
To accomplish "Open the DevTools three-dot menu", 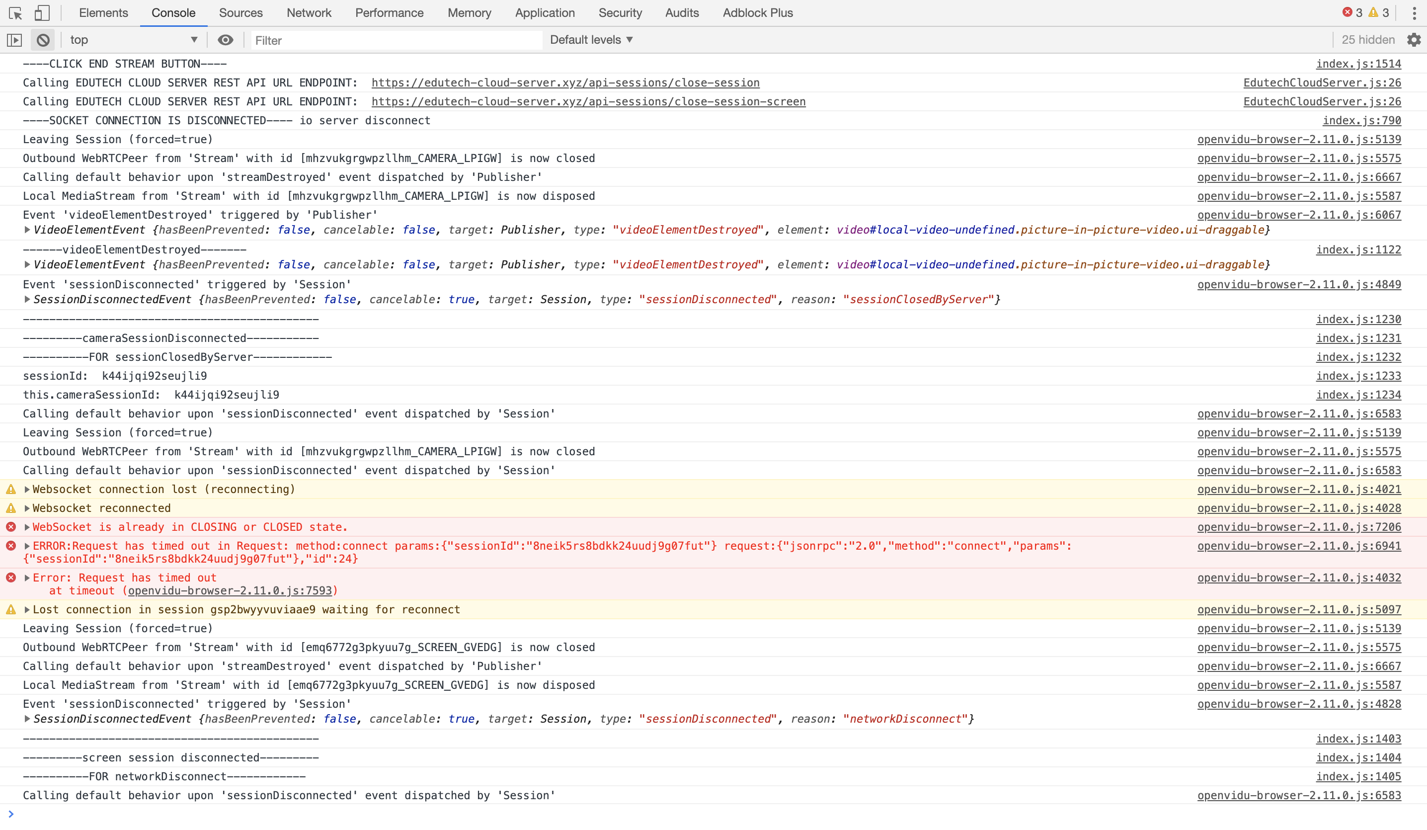I will pyautogui.click(x=1414, y=13).
